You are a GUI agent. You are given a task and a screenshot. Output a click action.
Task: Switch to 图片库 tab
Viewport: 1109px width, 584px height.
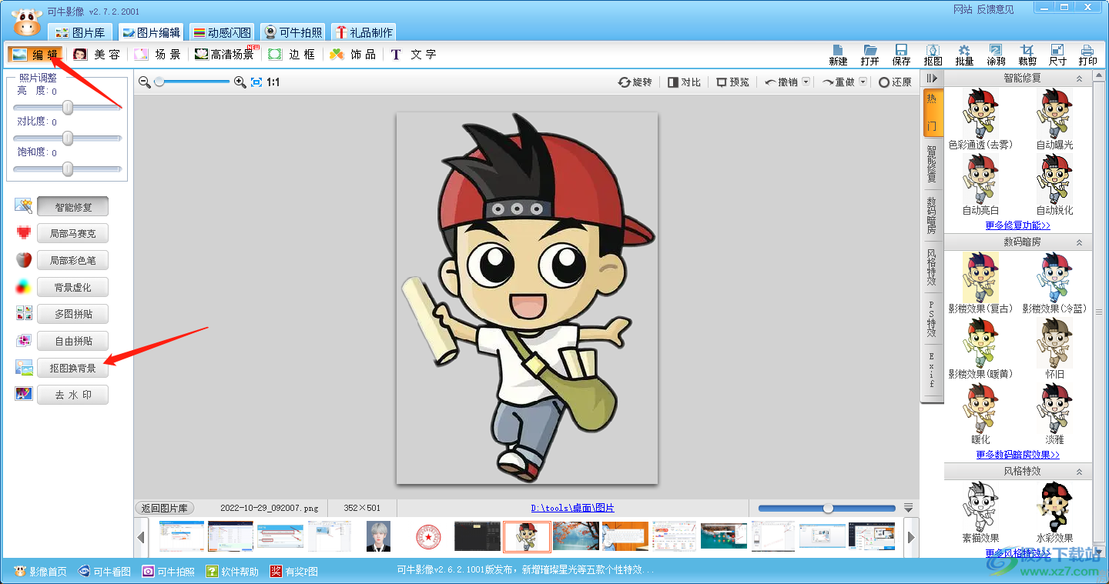click(x=82, y=32)
